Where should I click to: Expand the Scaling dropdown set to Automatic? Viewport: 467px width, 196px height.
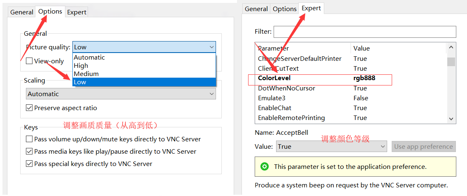pyautogui.click(x=121, y=94)
